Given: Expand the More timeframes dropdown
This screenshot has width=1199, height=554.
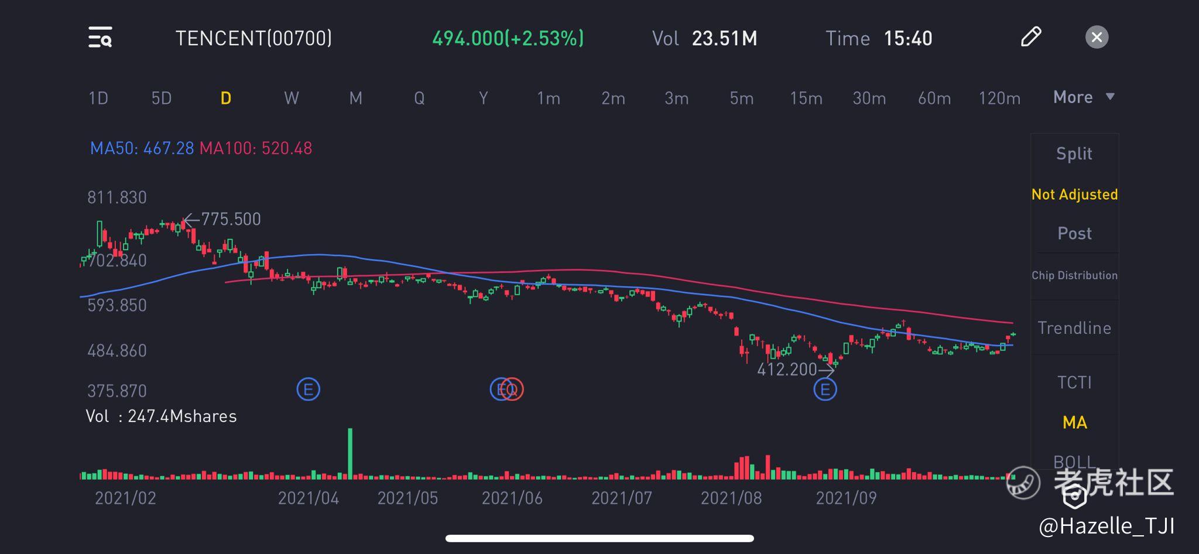Looking at the screenshot, I should point(1084,97).
